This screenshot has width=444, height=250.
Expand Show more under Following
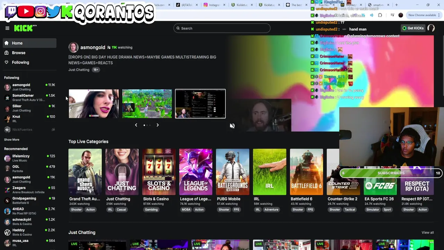click(x=12, y=140)
